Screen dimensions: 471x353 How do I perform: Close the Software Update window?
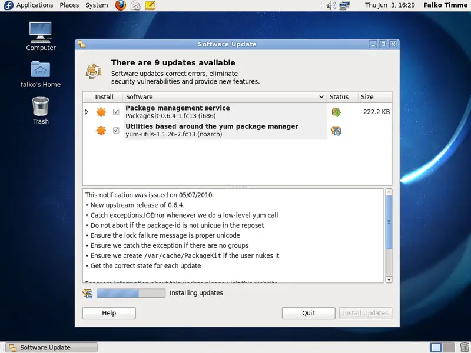(393, 45)
